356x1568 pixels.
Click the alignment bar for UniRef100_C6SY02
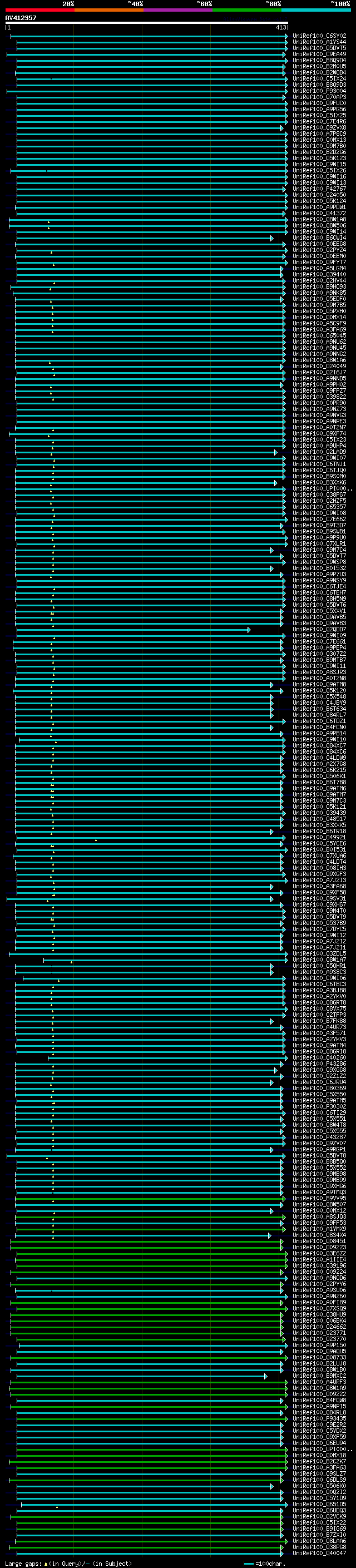pos(149,36)
